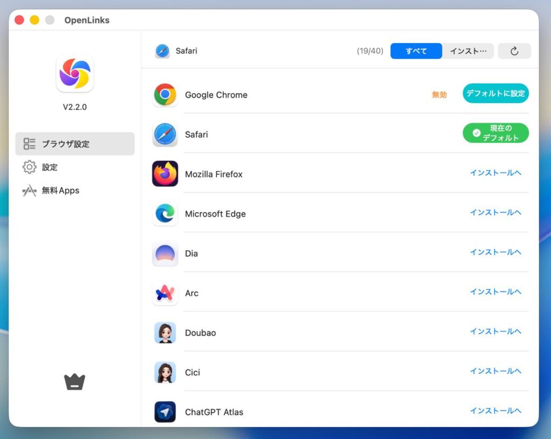Click インストールへ link for Cici
551x439 pixels.
[x=495, y=371]
